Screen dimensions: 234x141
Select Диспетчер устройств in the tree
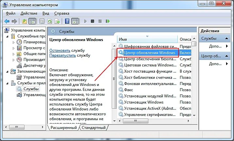[x=31, y=65]
